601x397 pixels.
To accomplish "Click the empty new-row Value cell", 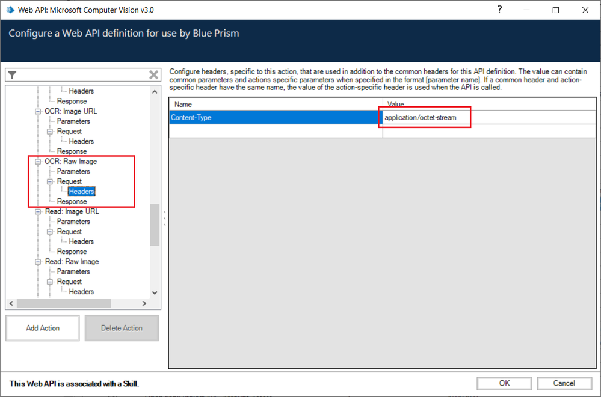I will pos(489,131).
